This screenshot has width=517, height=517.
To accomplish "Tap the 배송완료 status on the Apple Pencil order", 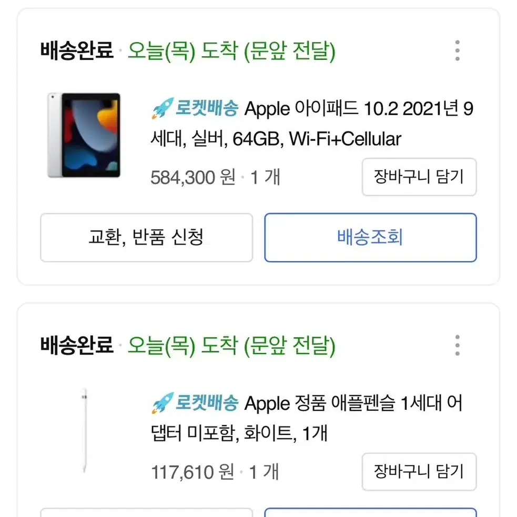I will coord(77,345).
